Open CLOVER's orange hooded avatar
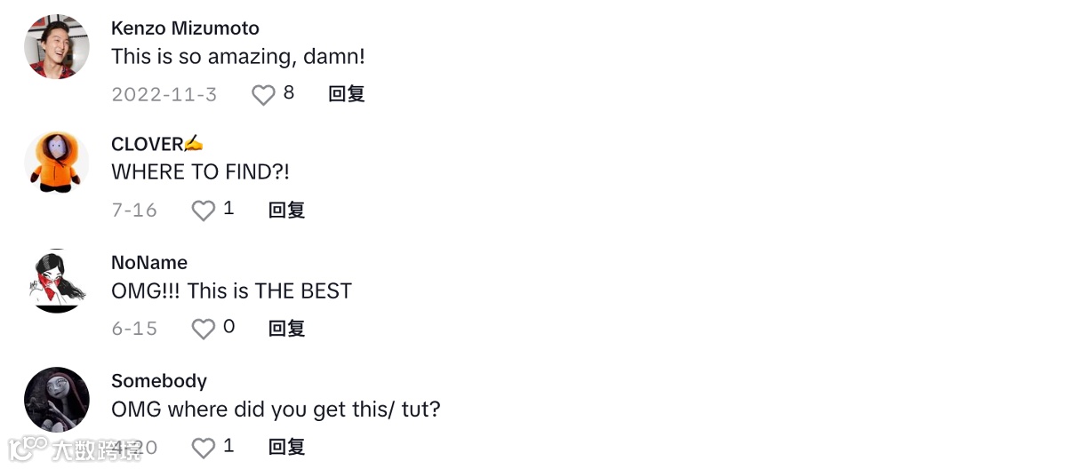Screen dimensions: 1090x469 pyautogui.click(x=56, y=163)
